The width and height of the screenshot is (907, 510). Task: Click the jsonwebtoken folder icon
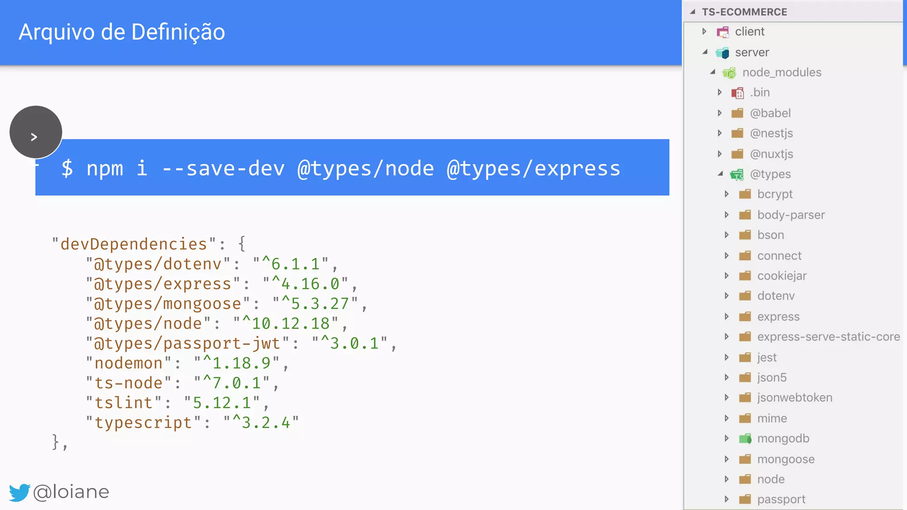pyautogui.click(x=745, y=398)
